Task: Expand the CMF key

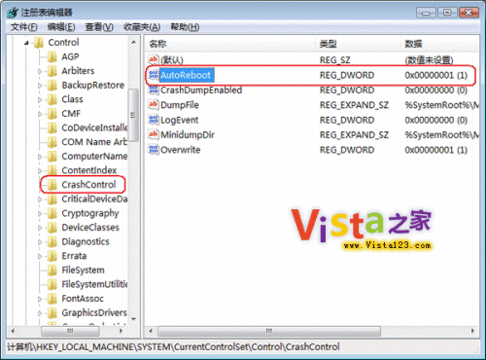Action: 40,114
